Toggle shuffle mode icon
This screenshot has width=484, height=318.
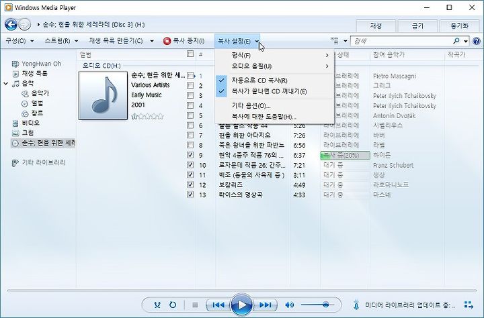(157, 305)
